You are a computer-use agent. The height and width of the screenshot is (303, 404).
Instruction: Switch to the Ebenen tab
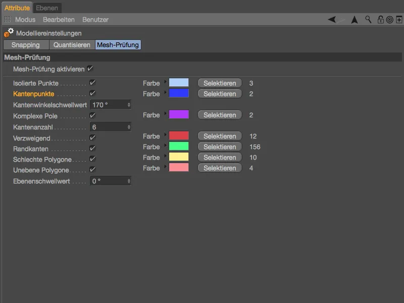(47, 8)
